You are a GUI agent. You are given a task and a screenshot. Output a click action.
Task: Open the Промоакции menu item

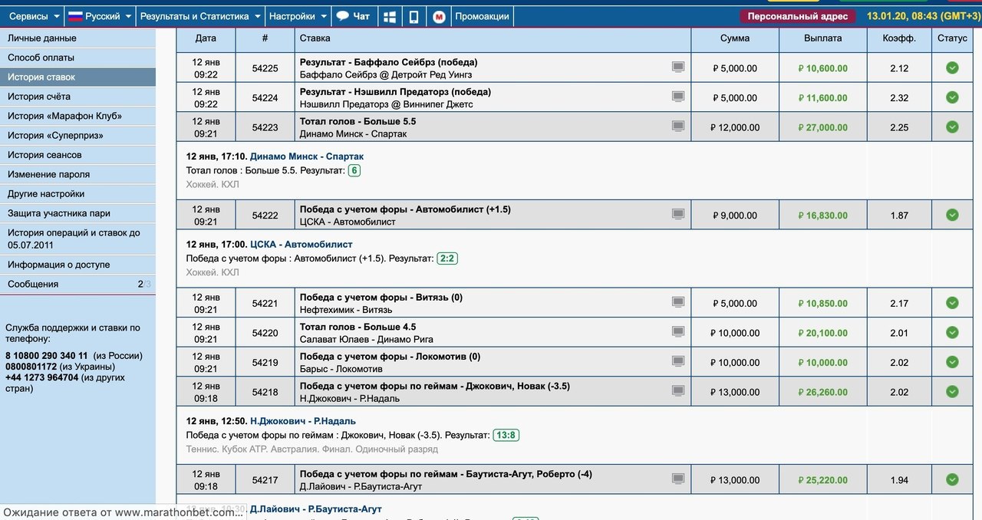(x=482, y=16)
